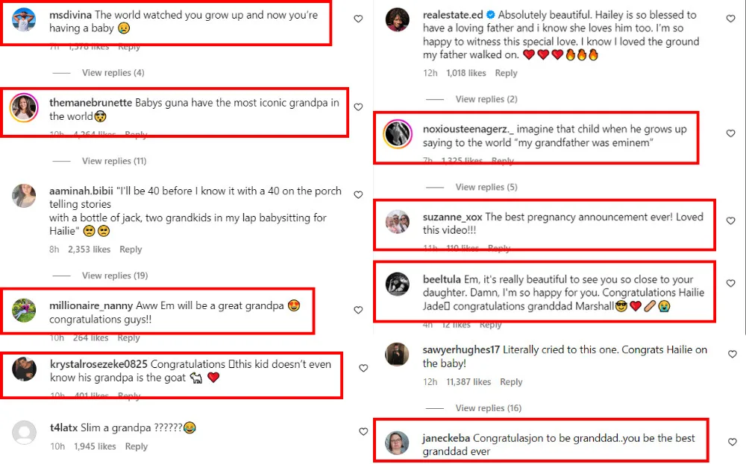
Task: Expand View replies (16) under sawyerhughes17
Action: pos(490,408)
